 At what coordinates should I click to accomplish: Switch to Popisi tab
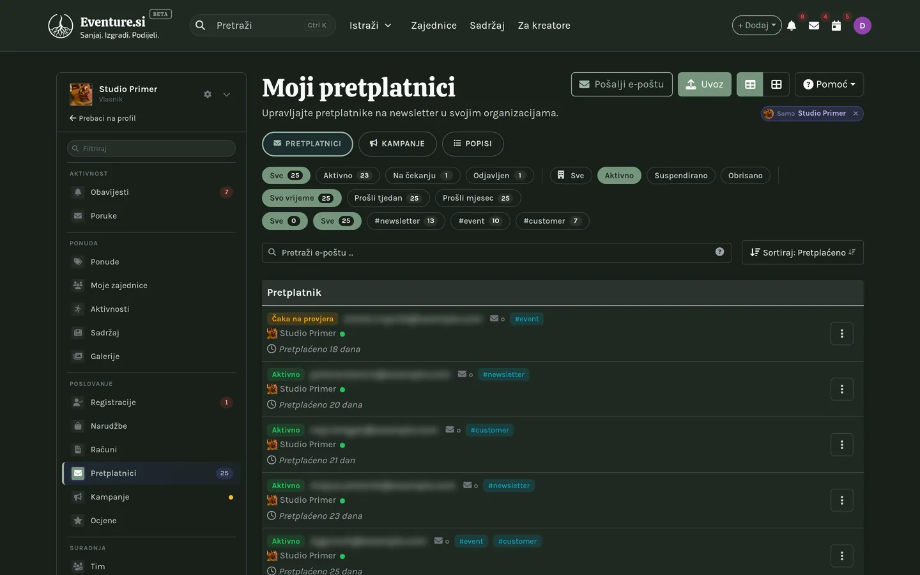coord(473,144)
